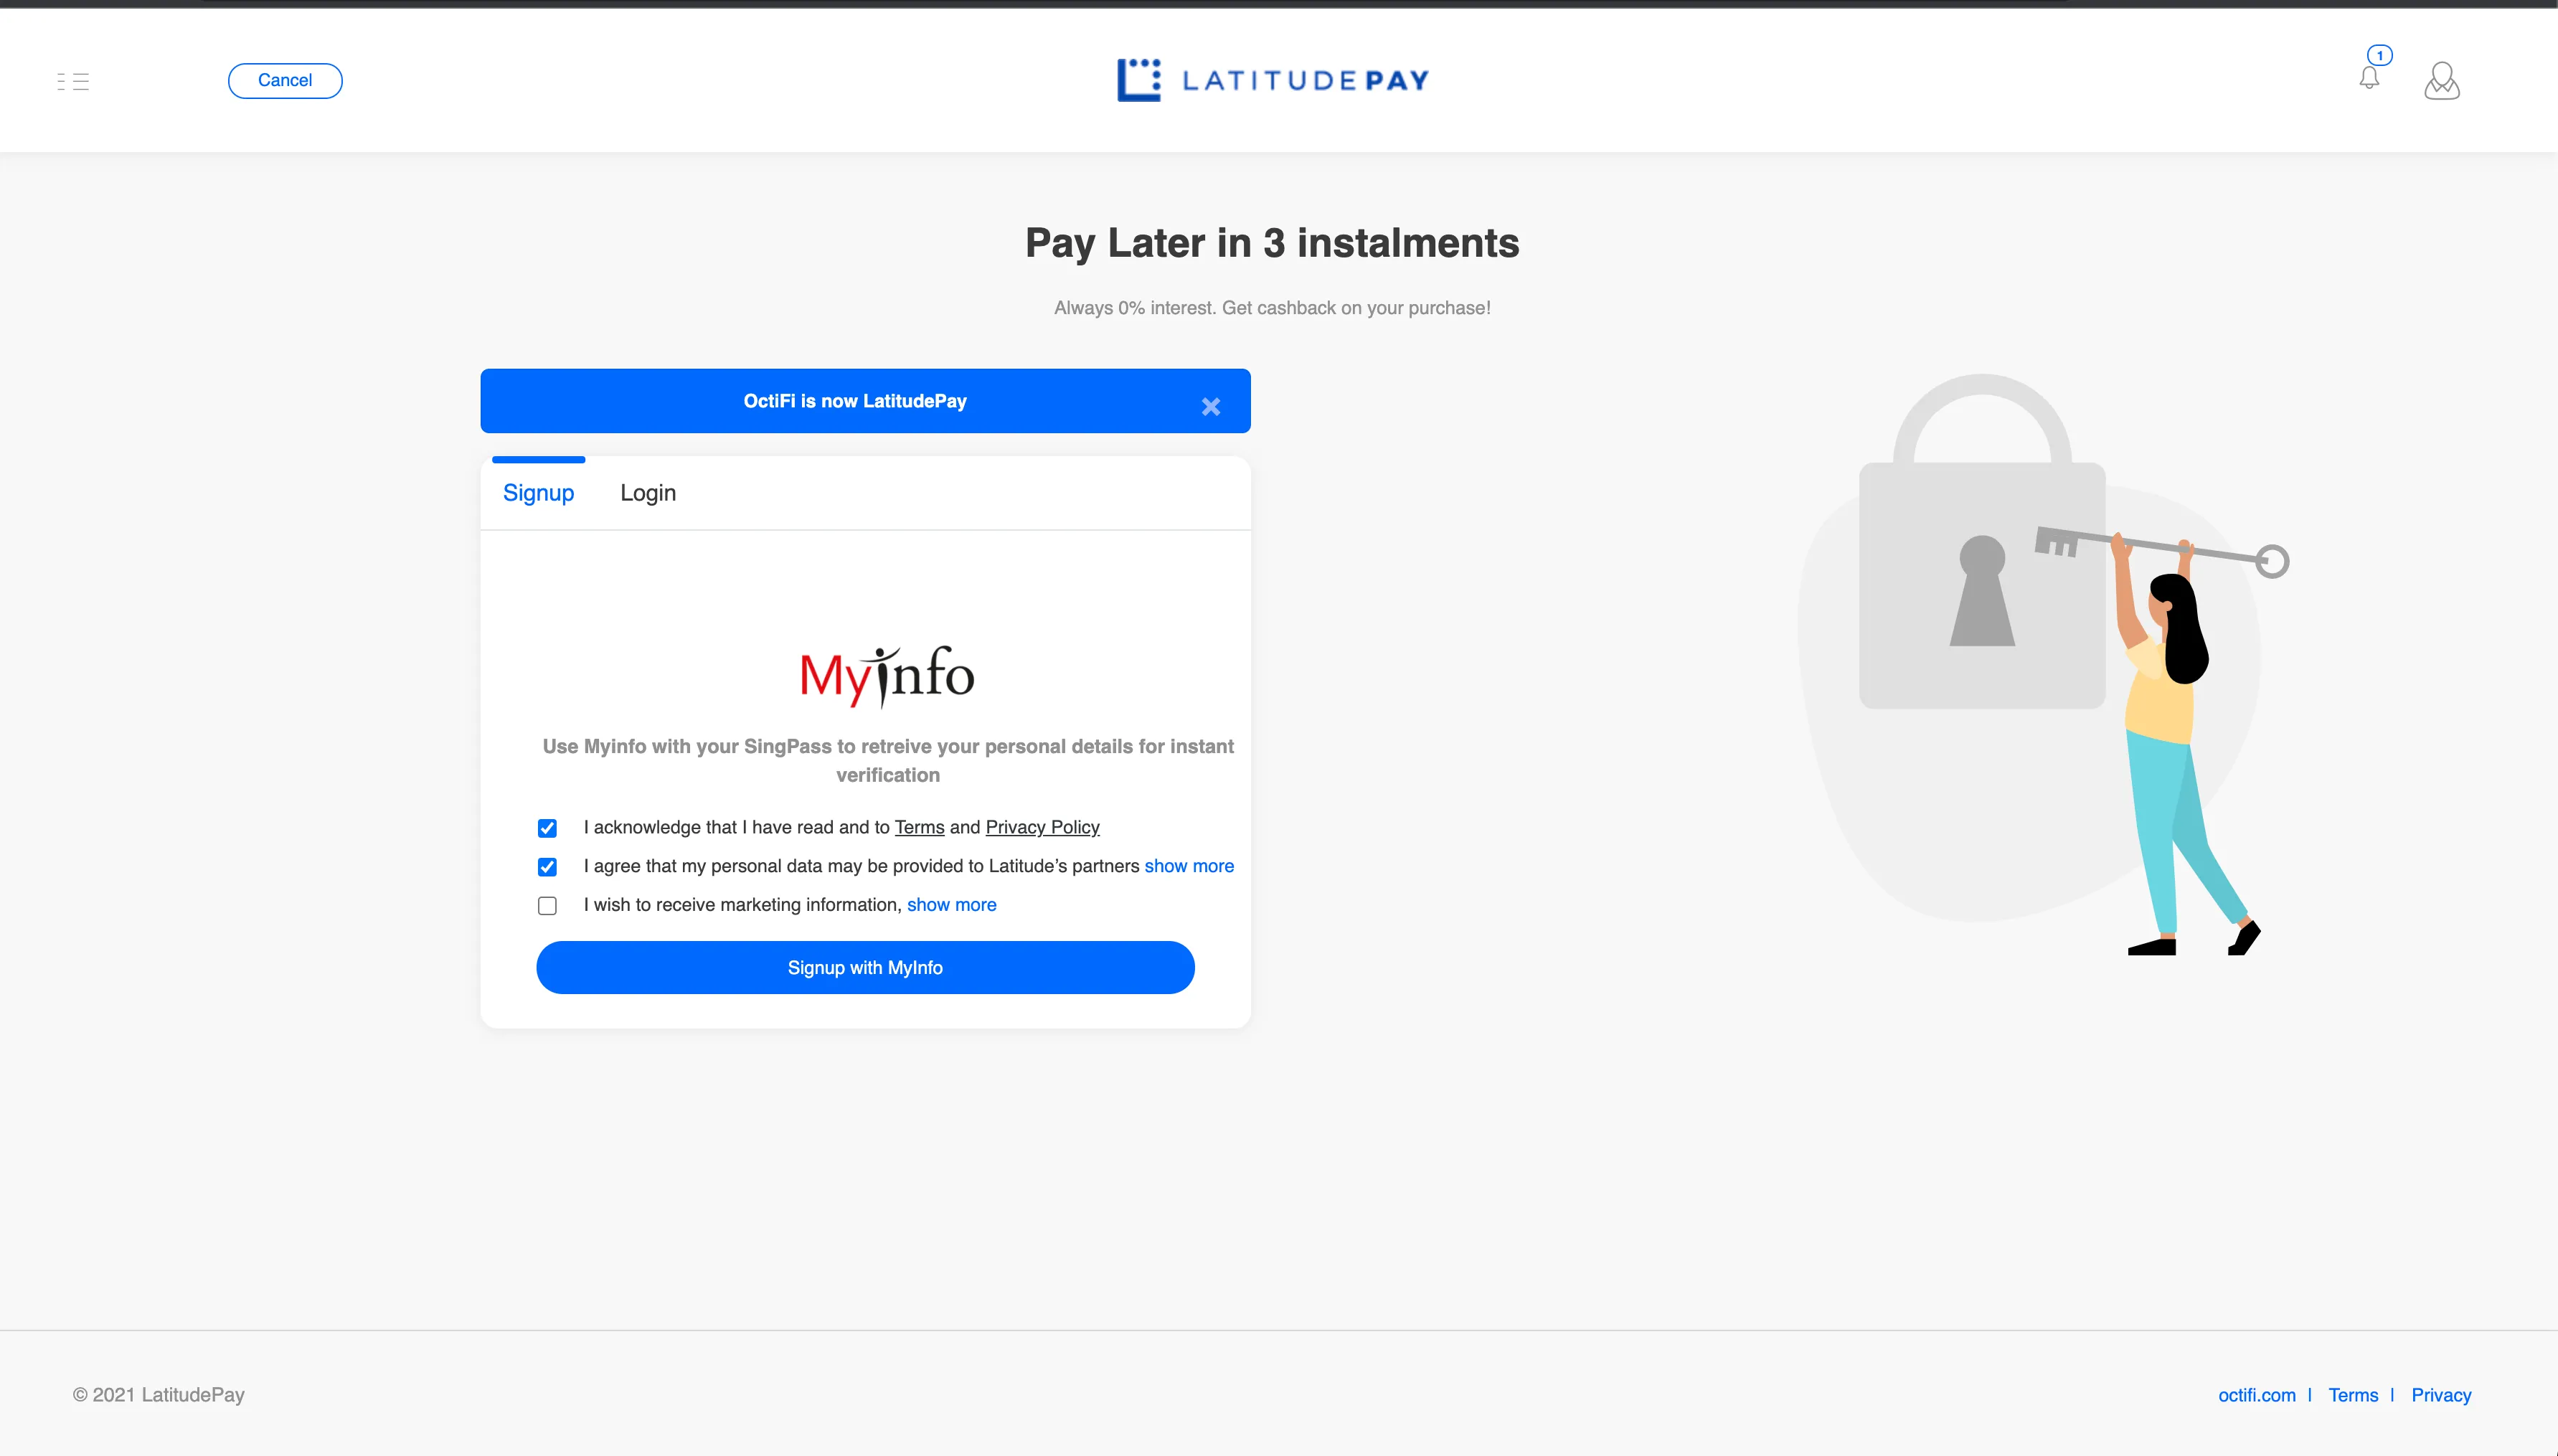The image size is (2558, 1456).
Task: Click Signup with MyInfo button
Action: click(865, 967)
